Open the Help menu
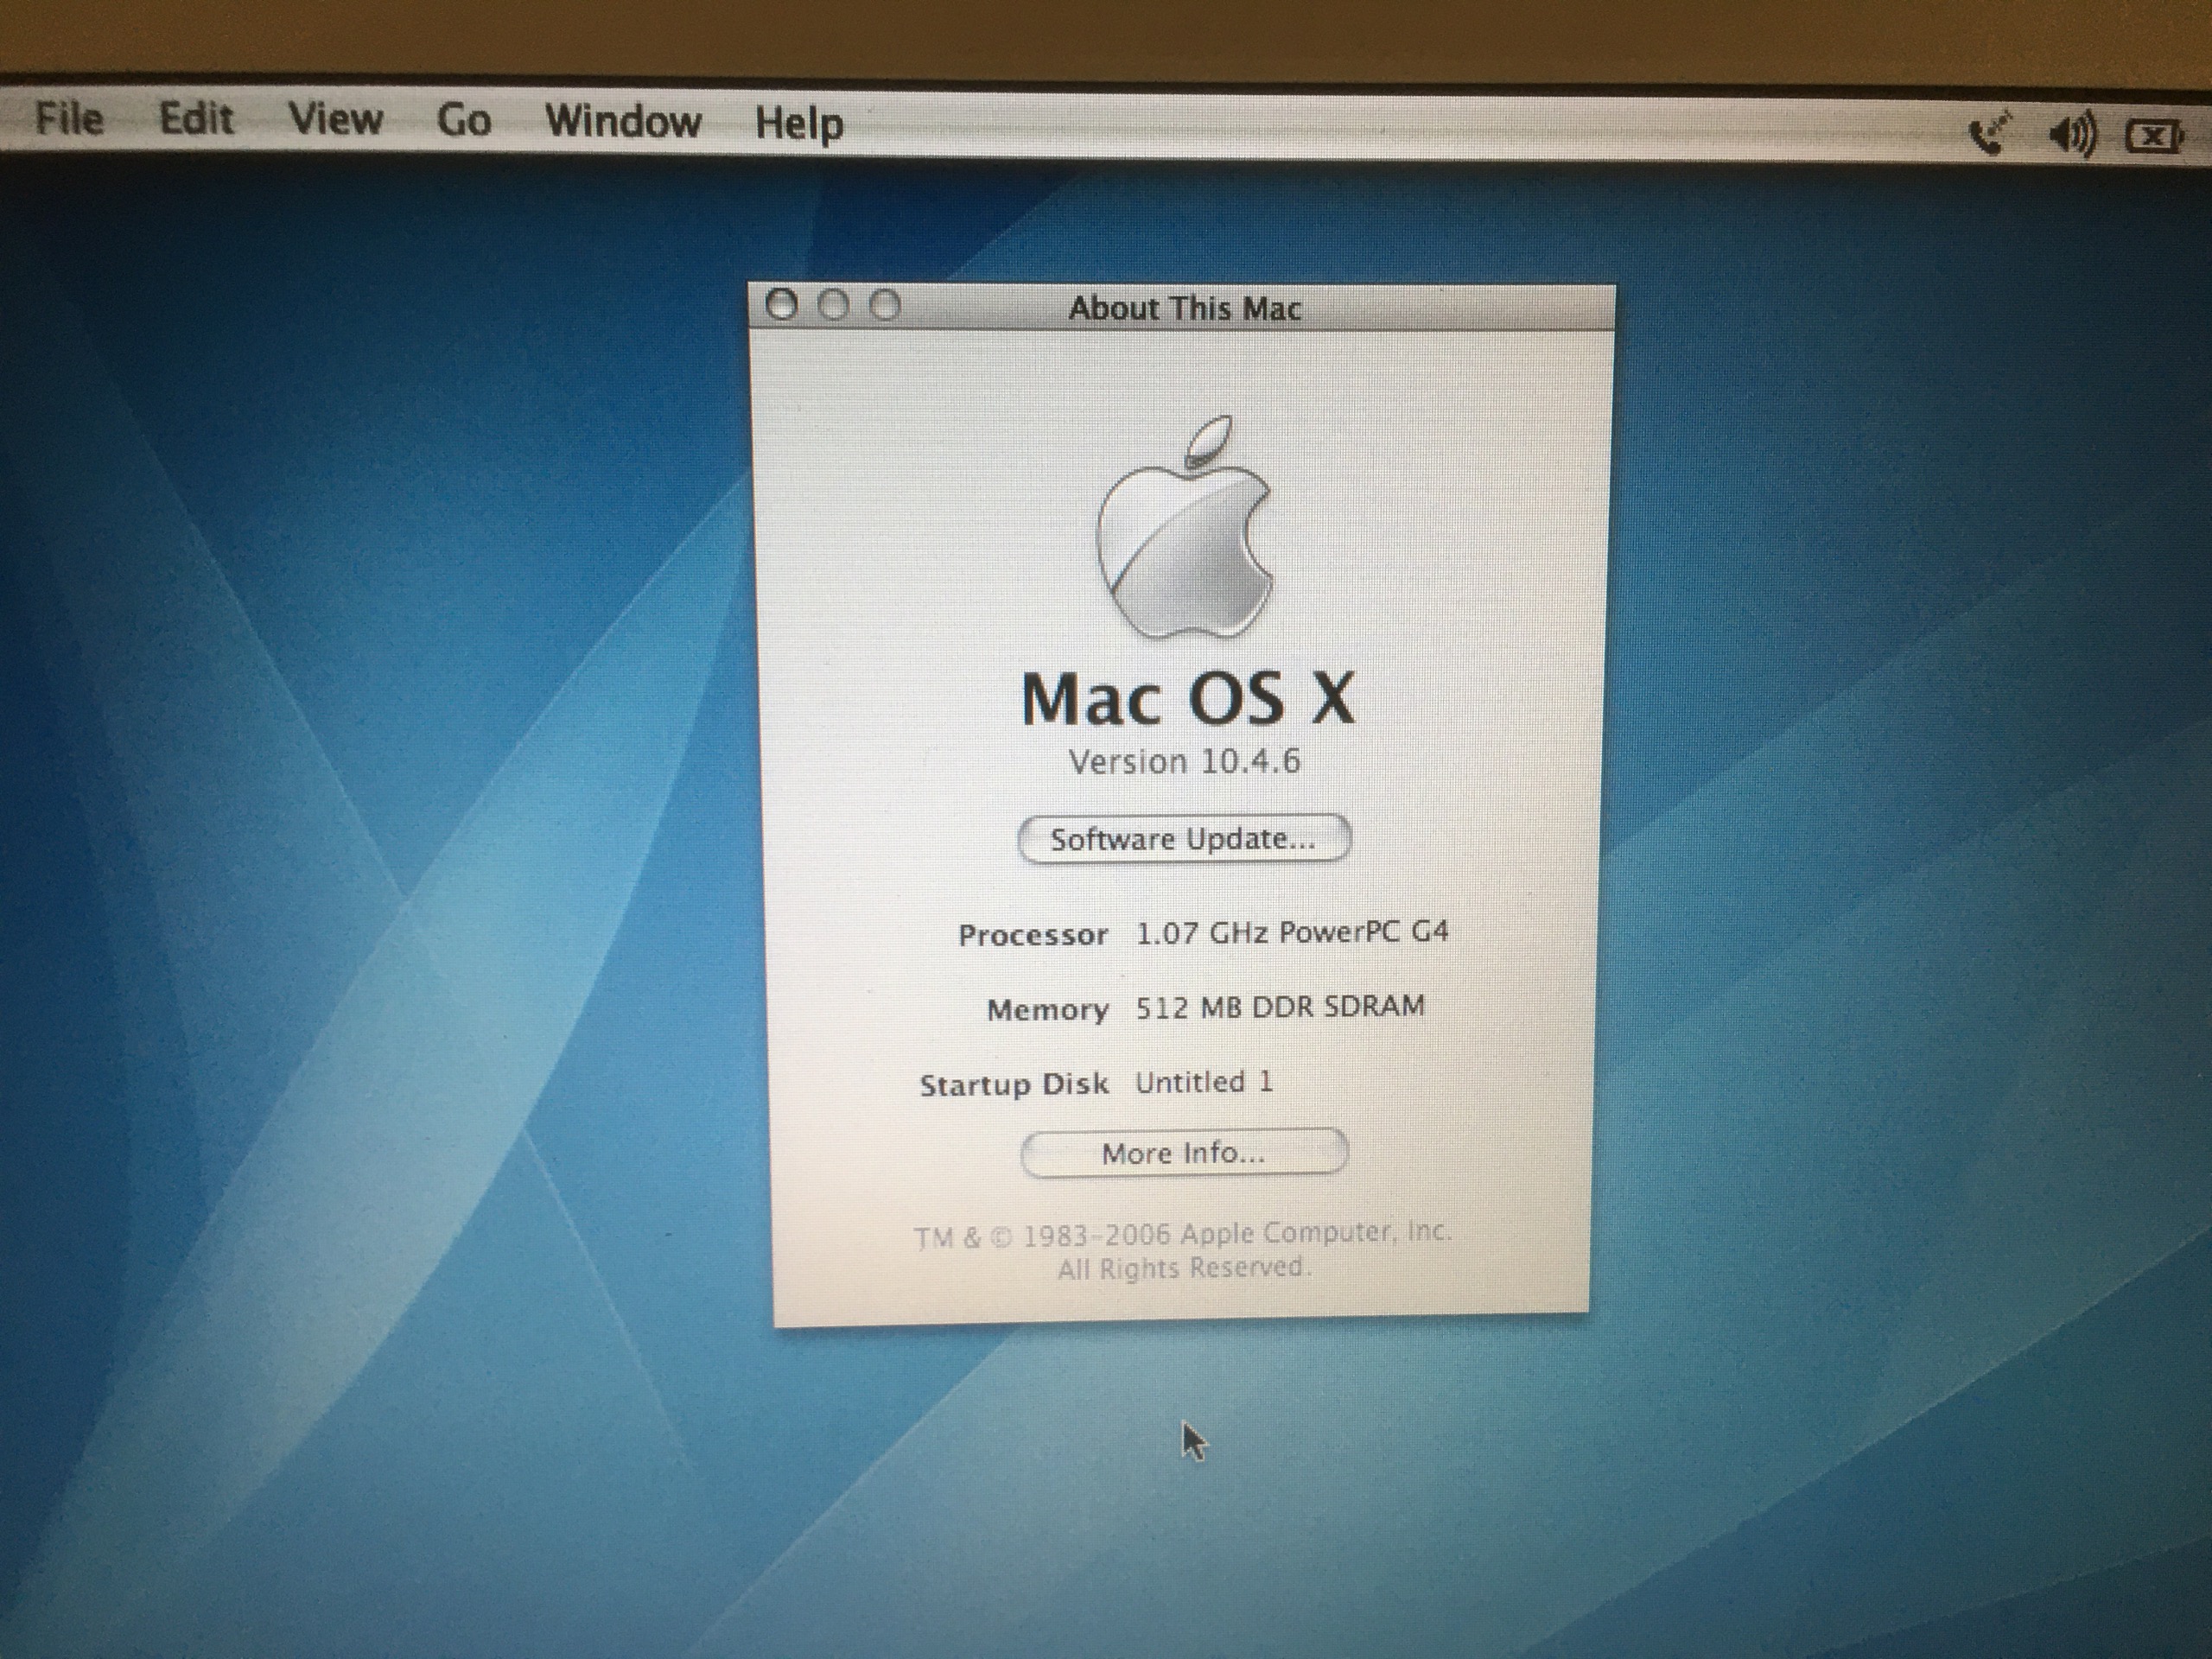Viewport: 2212px width, 1659px height. click(798, 124)
